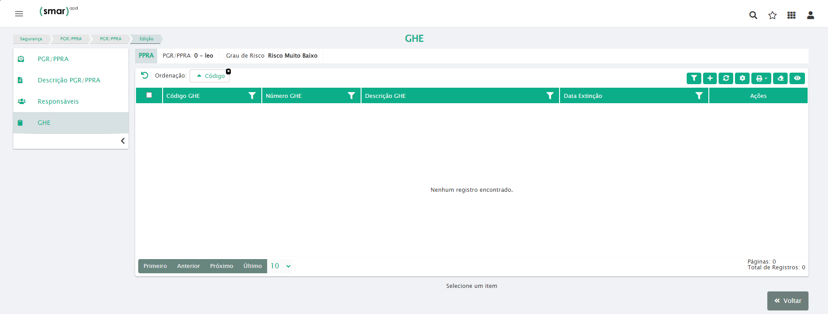Select Responsáveis in the side menu
Screen dimensions: 828x314
pyautogui.click(x=58, y=101)
